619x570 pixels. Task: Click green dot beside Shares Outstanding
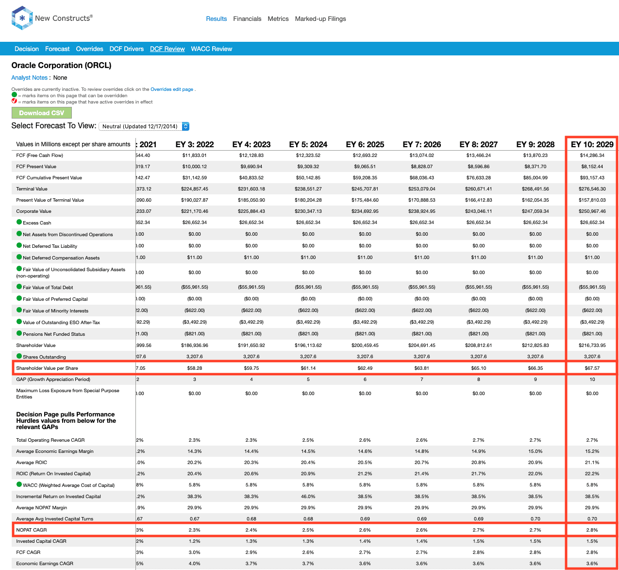19,356
